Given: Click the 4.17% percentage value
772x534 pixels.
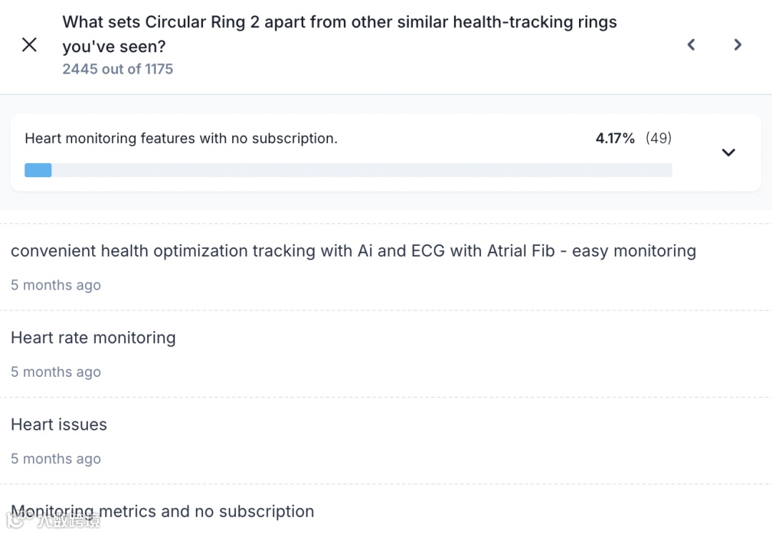Looking at the screenshot, I should click(615, 139).
